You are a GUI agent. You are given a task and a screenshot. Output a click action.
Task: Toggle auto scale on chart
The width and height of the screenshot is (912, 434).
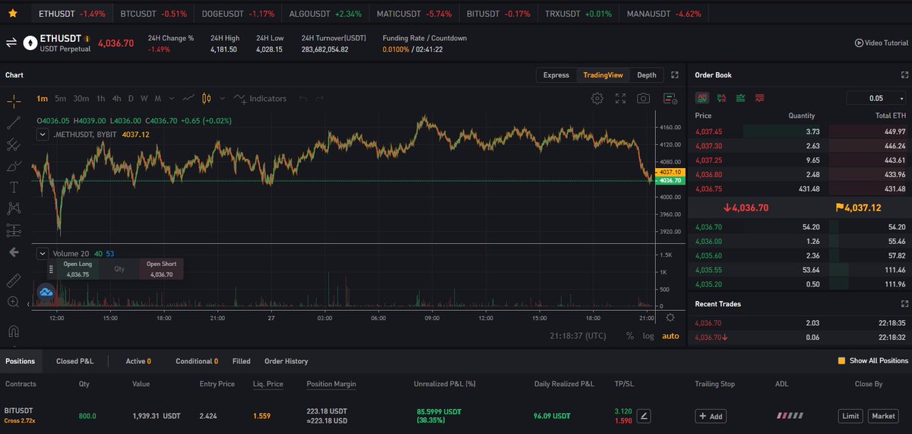pyautogui.click(x=670, y=335)
